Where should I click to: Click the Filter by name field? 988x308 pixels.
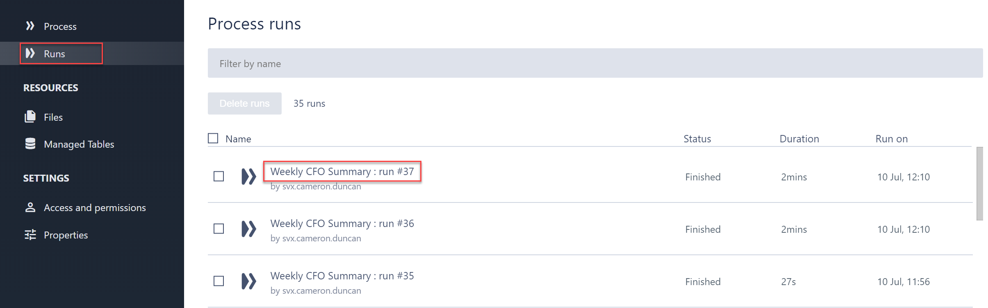tap(595, 63)
